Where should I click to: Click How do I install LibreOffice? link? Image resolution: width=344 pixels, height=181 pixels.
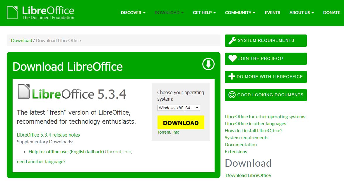(x=254, y=131)
